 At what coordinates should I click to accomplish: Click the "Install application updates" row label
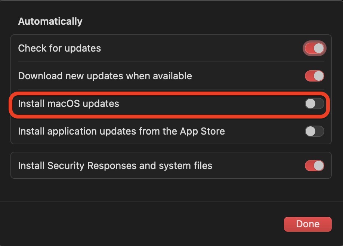coord(121,131)
